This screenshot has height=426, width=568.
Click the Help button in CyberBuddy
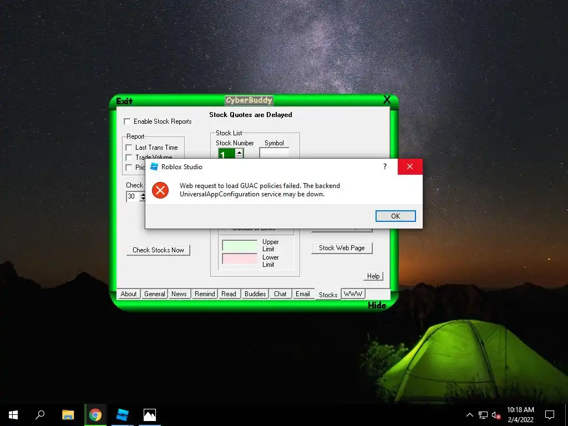click(373, 276)
